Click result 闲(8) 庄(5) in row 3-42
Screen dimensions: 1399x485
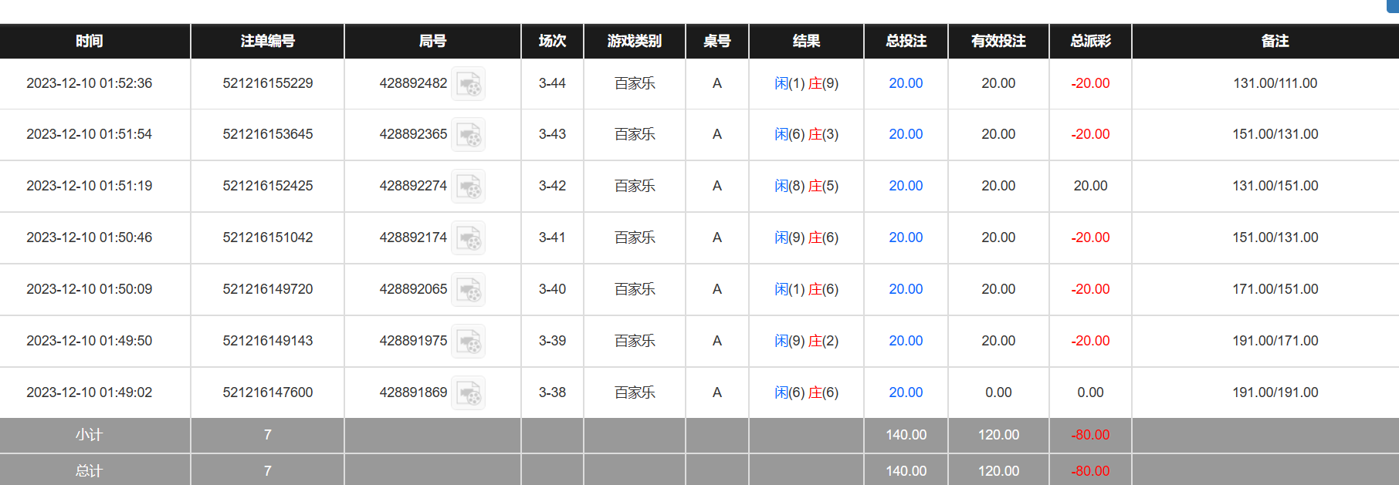pyautogui.click(x=806, y=186)
